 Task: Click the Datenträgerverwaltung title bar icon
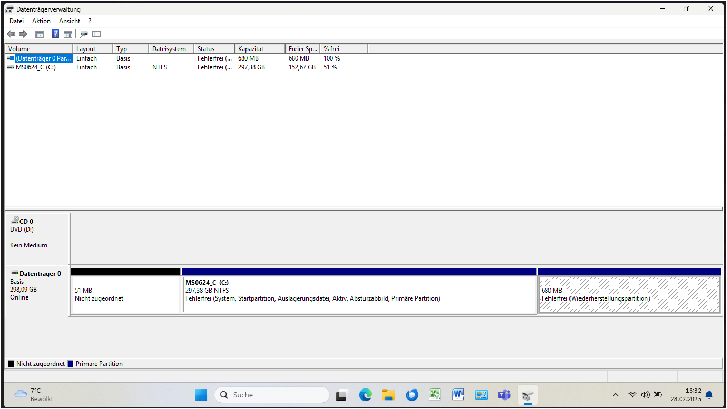[9, 9]
